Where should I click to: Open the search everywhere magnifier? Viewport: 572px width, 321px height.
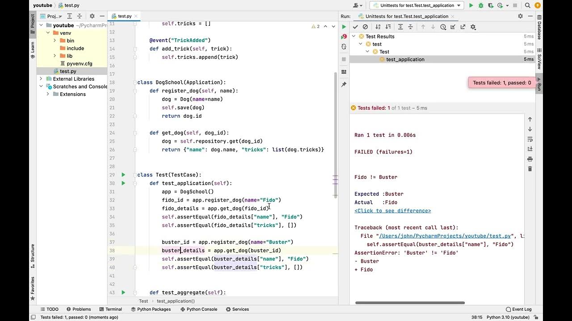(x=528, y=5)
